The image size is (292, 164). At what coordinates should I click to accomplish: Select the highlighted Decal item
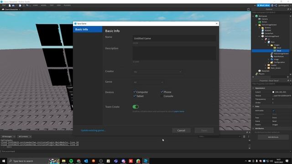coord(279,51)
